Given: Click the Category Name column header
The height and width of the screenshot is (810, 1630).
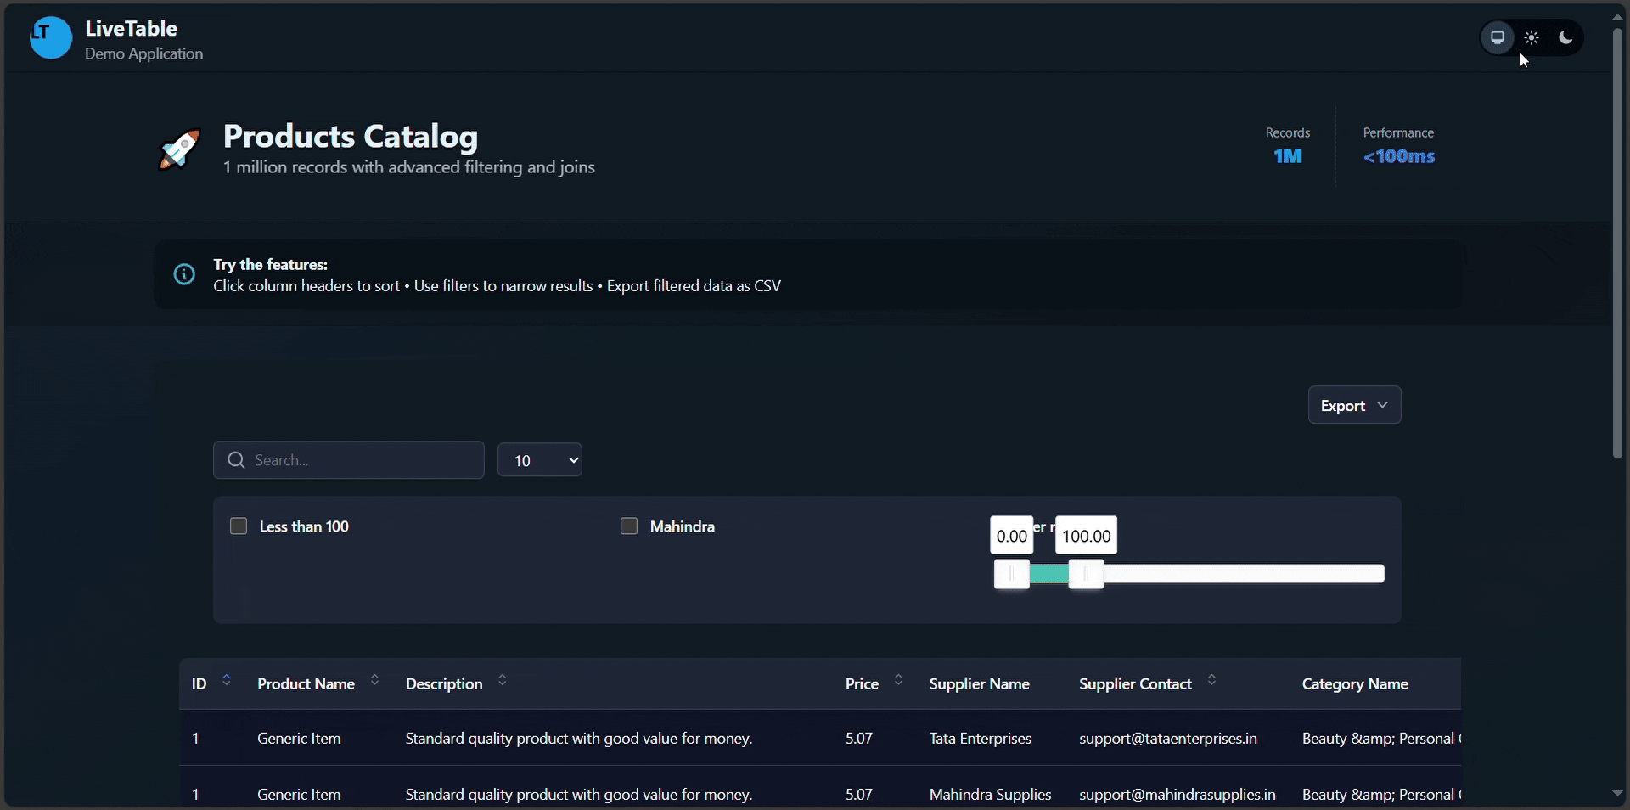Looking at the screenshot, I should click(1355, 684).
